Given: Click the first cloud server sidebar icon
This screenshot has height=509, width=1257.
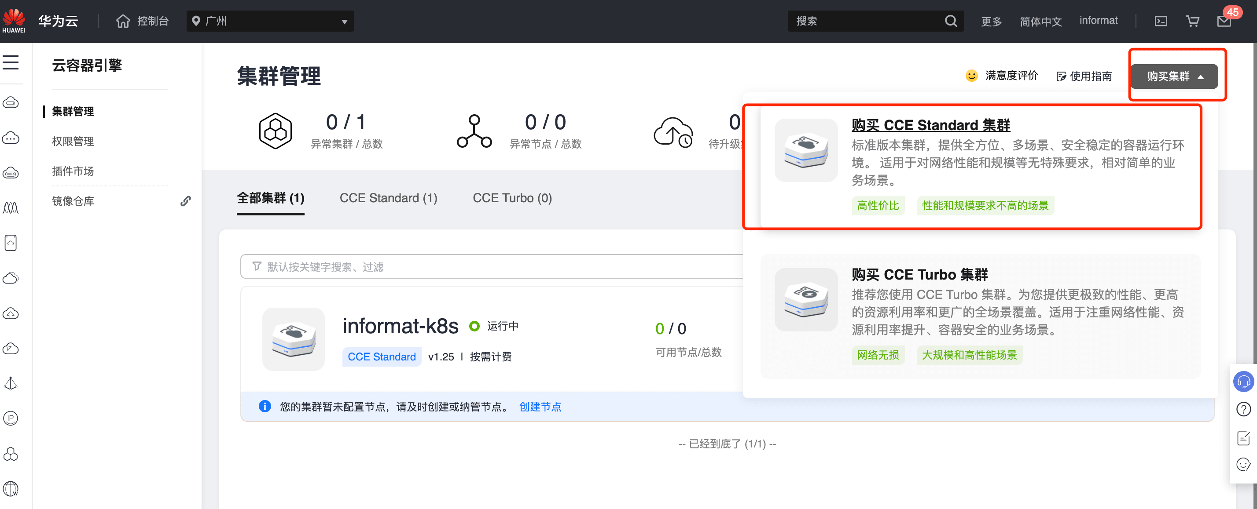Looking at the screenshot, I should [x=11, y=102].
